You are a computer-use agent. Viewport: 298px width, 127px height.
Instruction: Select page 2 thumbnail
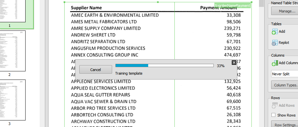pyautogui.click(x=13, y=51)
